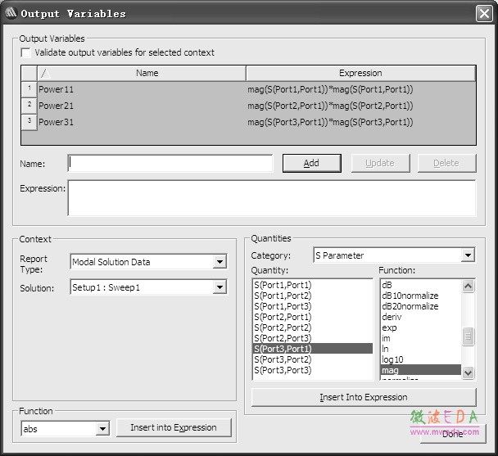The image size is (498, 456).
Task: Select the Power11 variable row
Action: coord(139,89)
